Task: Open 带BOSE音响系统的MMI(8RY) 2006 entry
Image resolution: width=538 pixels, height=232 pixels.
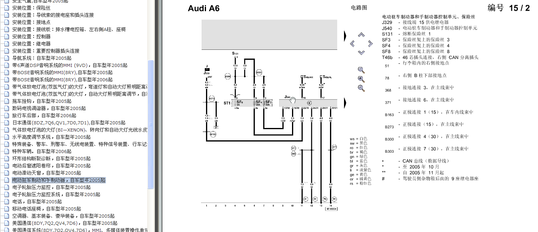Action: pyautogui.click(x=62, y=79)
